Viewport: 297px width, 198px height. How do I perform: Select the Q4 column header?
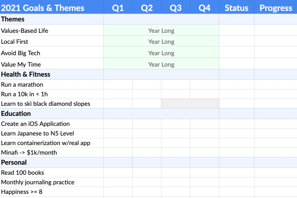tap(204, 7)
